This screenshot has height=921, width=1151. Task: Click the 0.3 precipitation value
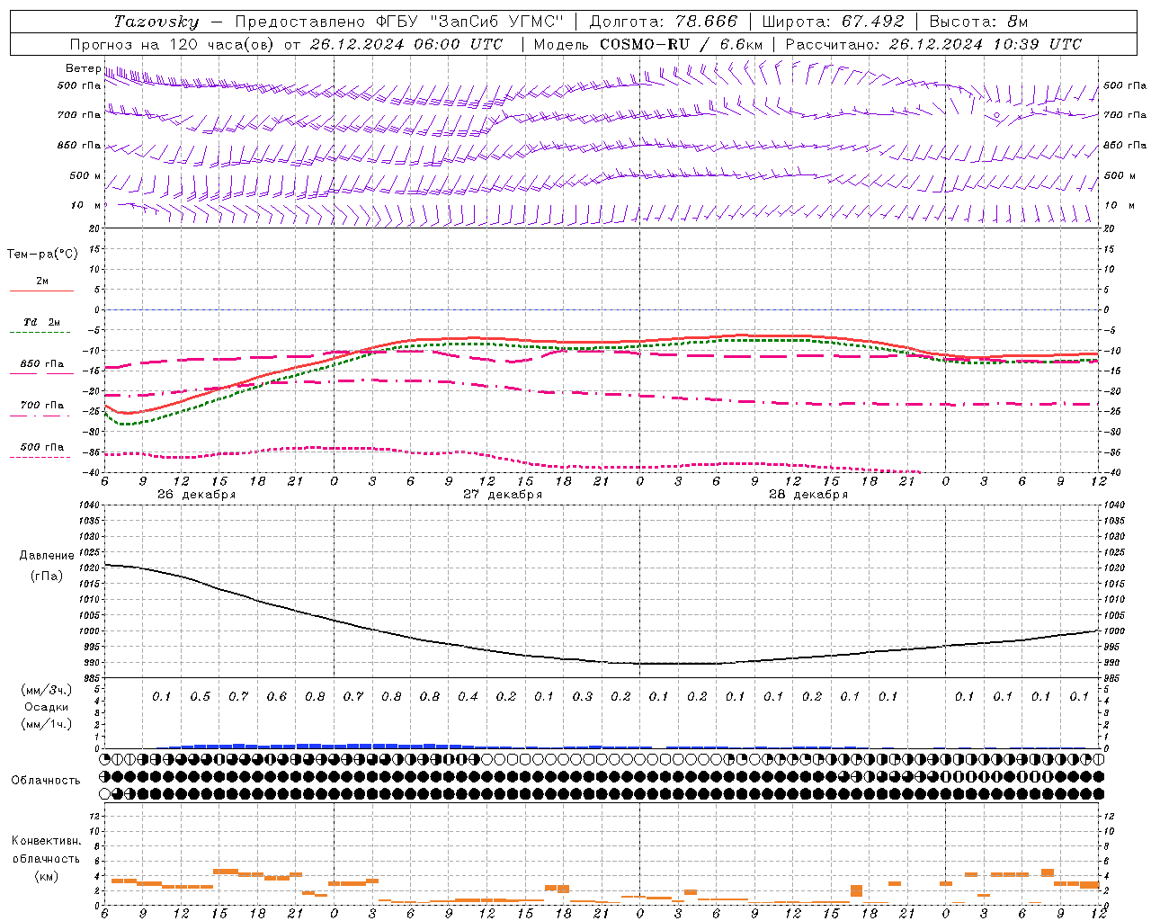tap(583, 696)
